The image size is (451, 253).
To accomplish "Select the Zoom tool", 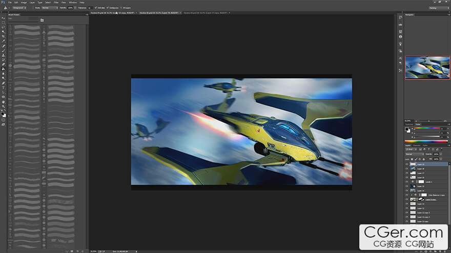I will coord(3,106).
